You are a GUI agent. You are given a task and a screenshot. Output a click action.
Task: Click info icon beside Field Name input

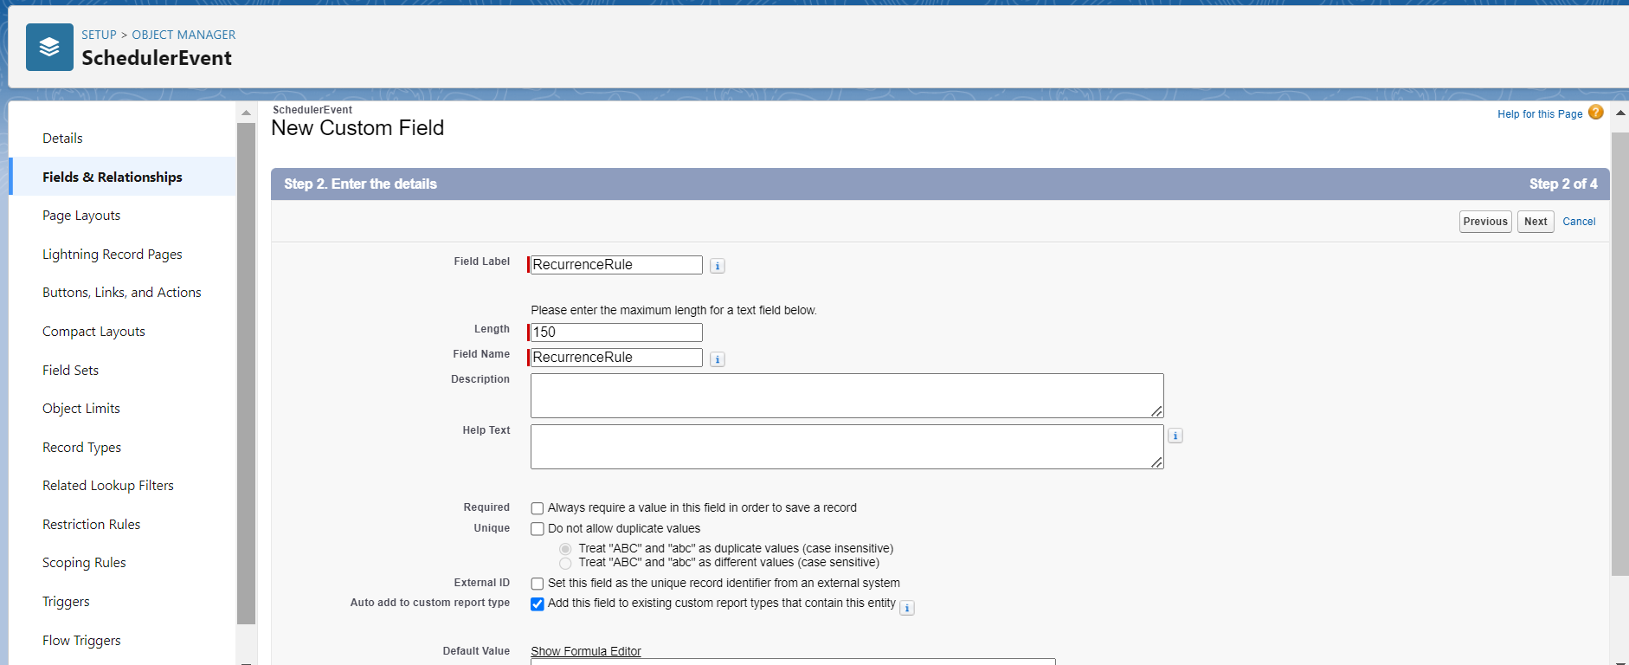717,359
